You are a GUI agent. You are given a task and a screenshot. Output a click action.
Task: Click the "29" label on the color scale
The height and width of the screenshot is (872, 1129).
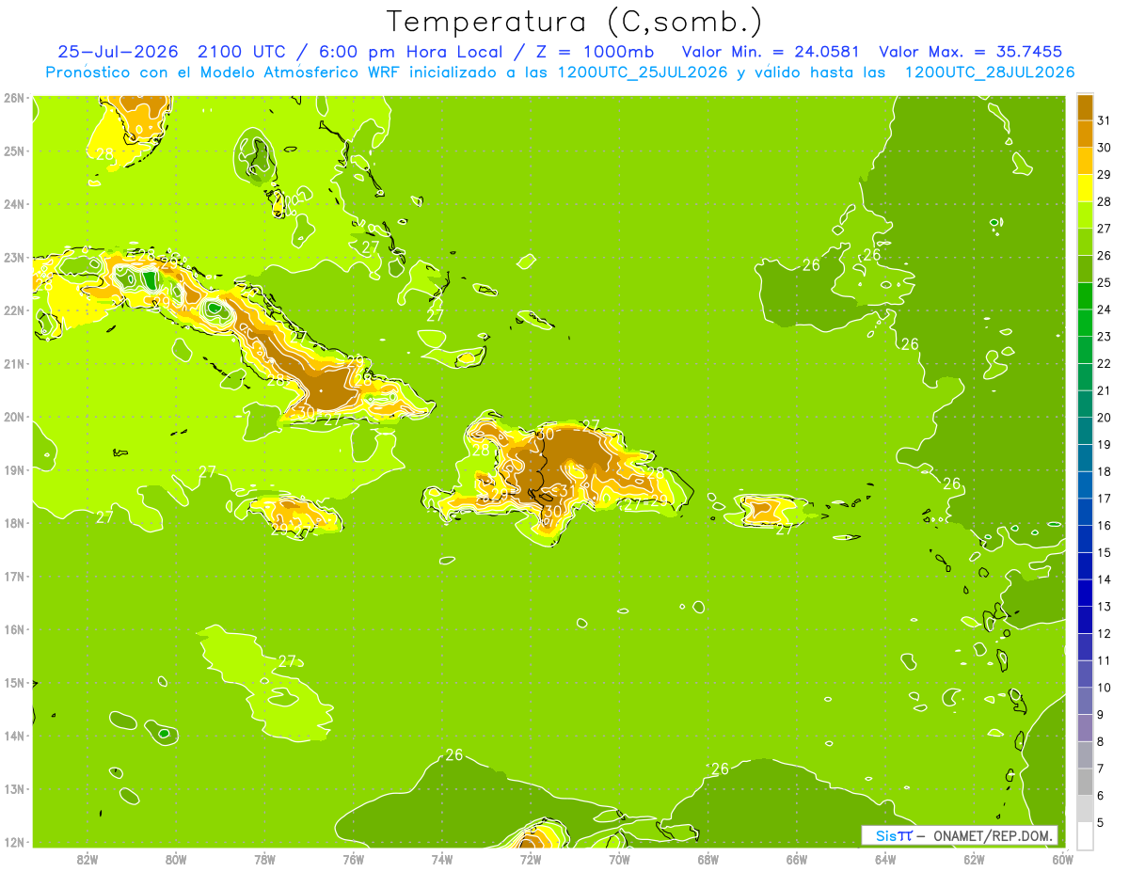click(x=1104, y=175)
